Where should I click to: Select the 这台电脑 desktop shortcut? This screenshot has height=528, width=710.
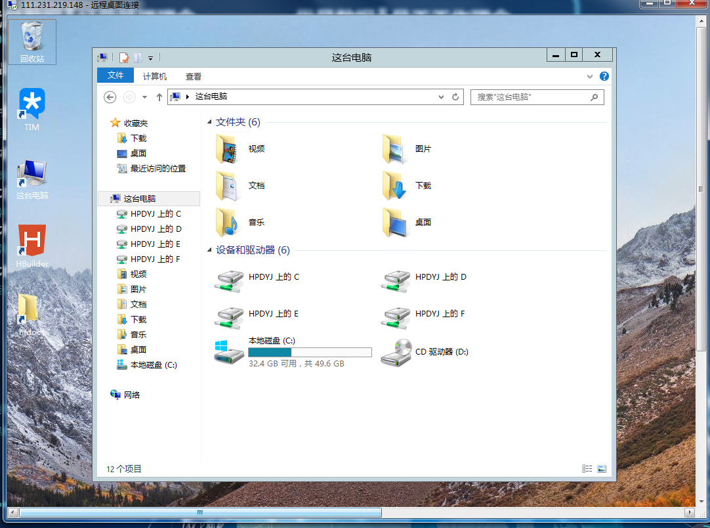click(31, 179)
